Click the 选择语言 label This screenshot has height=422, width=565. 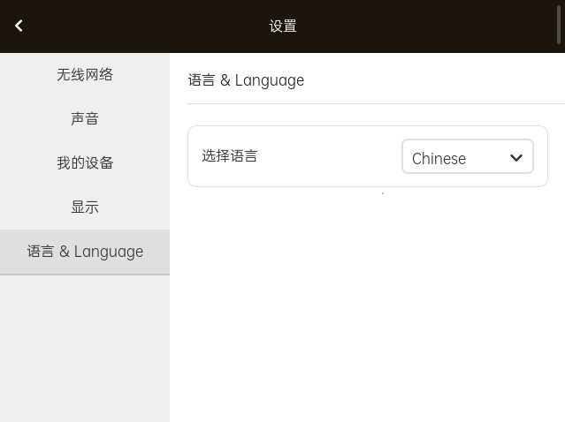[x=230, y=156]
